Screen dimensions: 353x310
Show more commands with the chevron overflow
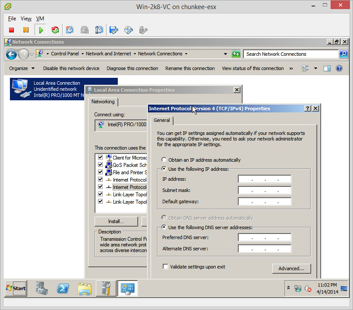(x=291, y=68)
